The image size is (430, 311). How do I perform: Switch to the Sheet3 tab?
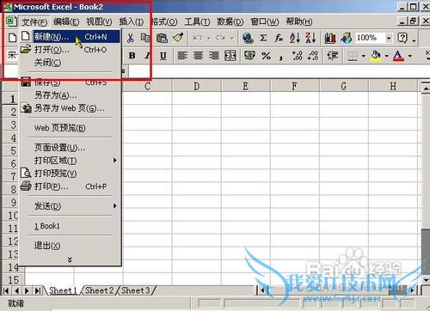[x=136, y=290]
